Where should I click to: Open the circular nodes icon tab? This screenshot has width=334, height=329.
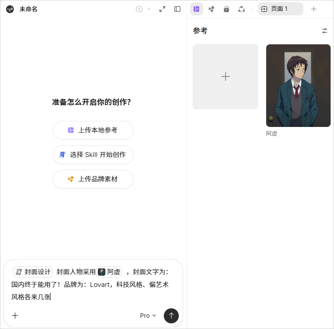coord(241,9)
